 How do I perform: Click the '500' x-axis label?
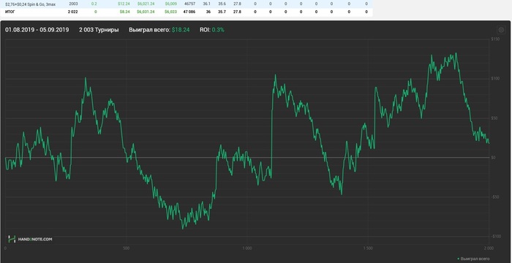(127, 248)
